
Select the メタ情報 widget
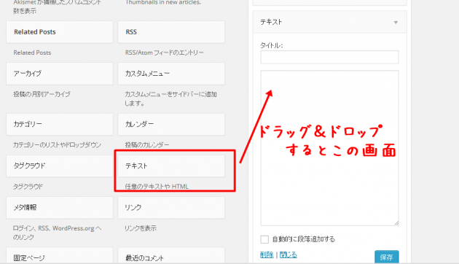tap(60, 207)
